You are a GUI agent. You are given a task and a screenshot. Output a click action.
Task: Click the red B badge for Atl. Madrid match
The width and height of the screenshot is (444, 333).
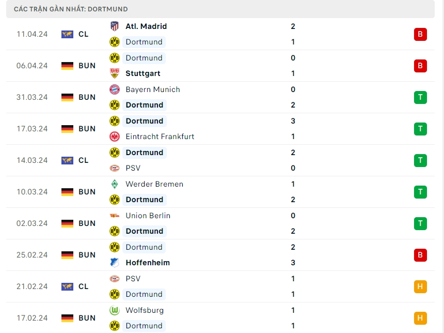point(420,34)
